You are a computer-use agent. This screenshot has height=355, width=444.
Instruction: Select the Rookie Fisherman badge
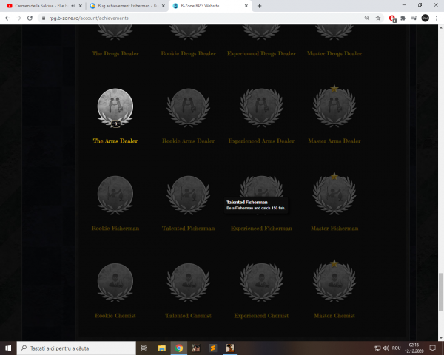(x=115, y=195)
